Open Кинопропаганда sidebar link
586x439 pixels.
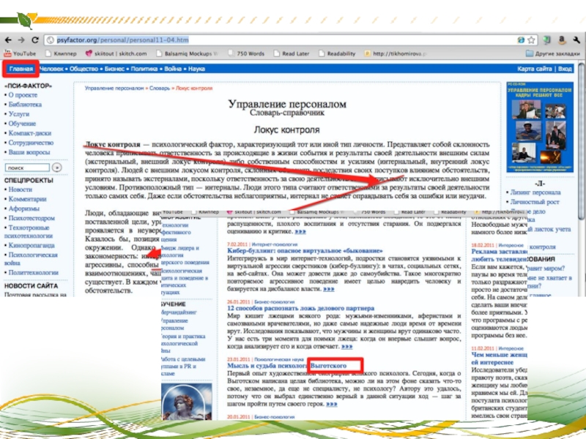(x=31, y=245)
